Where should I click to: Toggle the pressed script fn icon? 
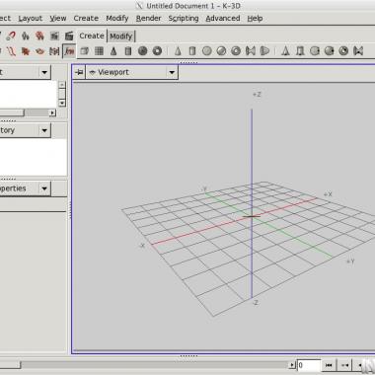69,51
